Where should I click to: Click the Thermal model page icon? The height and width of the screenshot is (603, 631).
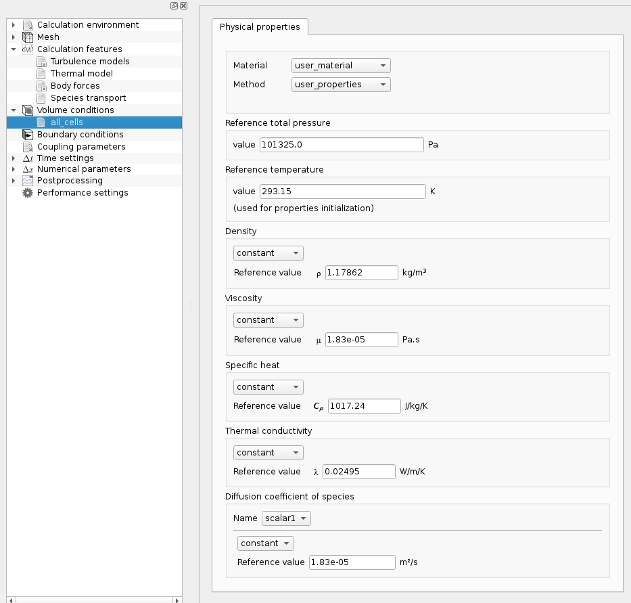click(x=40, y=73)
